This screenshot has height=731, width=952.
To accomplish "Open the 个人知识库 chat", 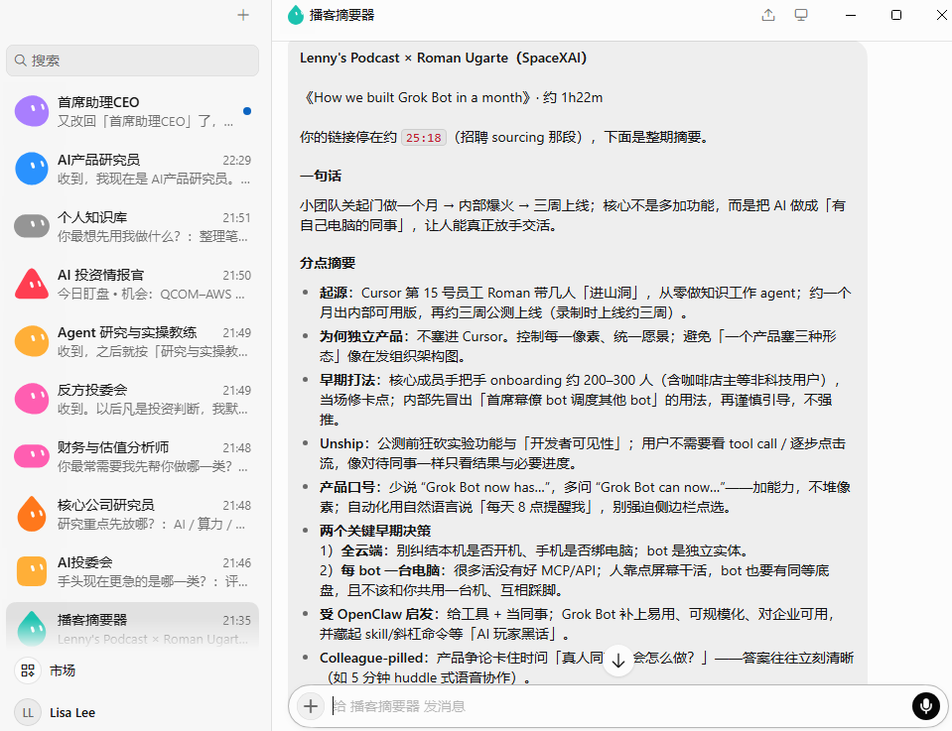I will 132,226.
